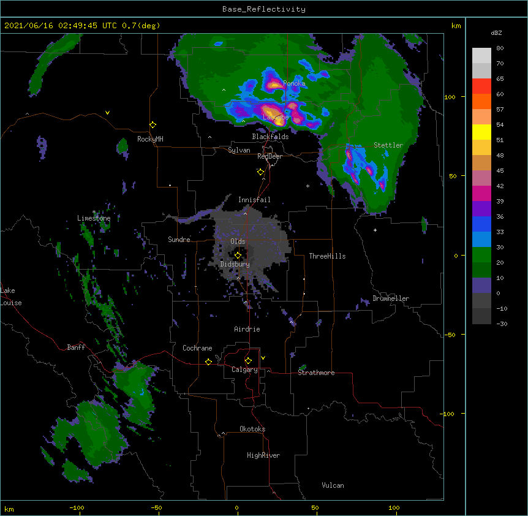Screen dimensions: 528x516
Task: Click the Blackfalds town label
Action: tap(270, 137)
